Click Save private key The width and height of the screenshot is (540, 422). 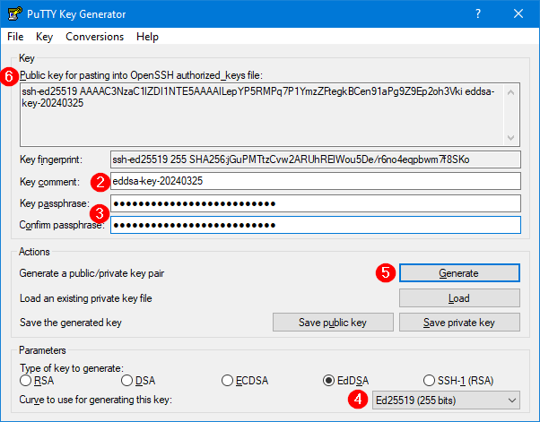pos(459,323)
